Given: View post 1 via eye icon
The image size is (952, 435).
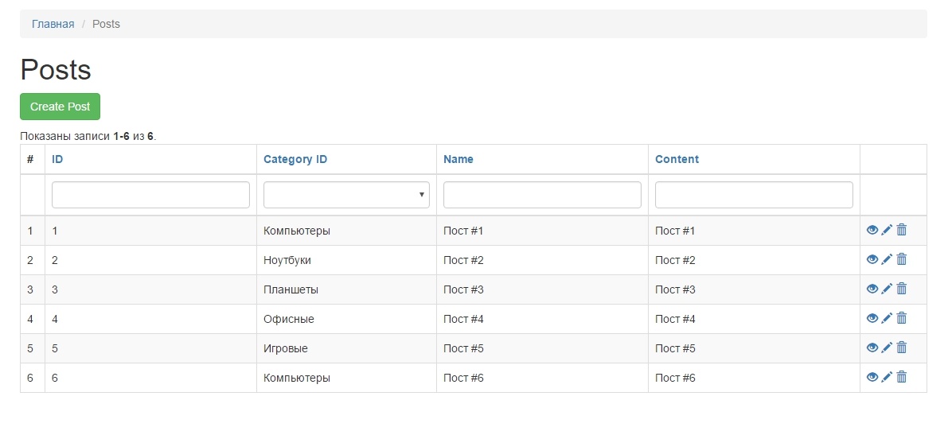Looking at the screenshot, I should [872, 230].
